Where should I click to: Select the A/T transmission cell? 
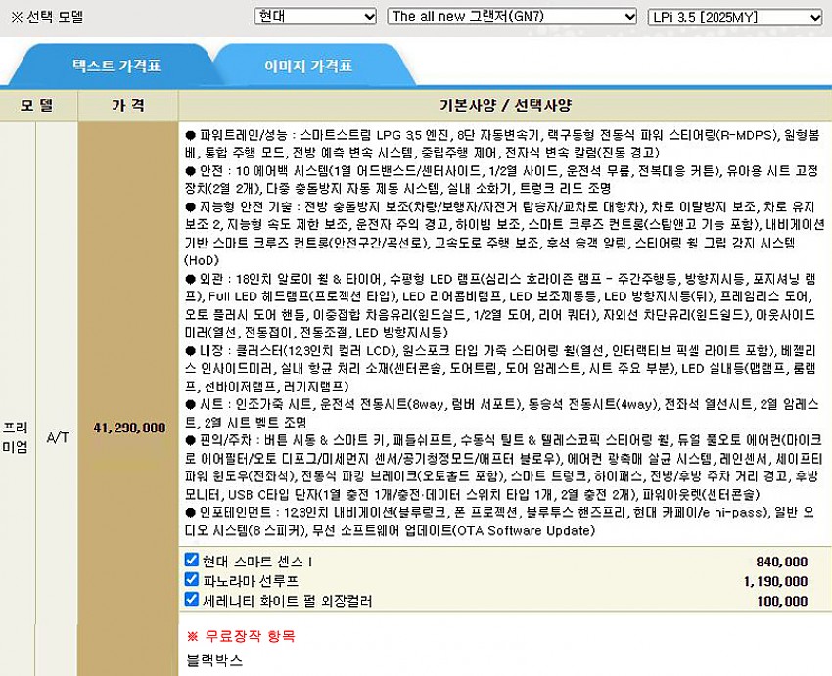pyautogui.click(x=58, y=437)
